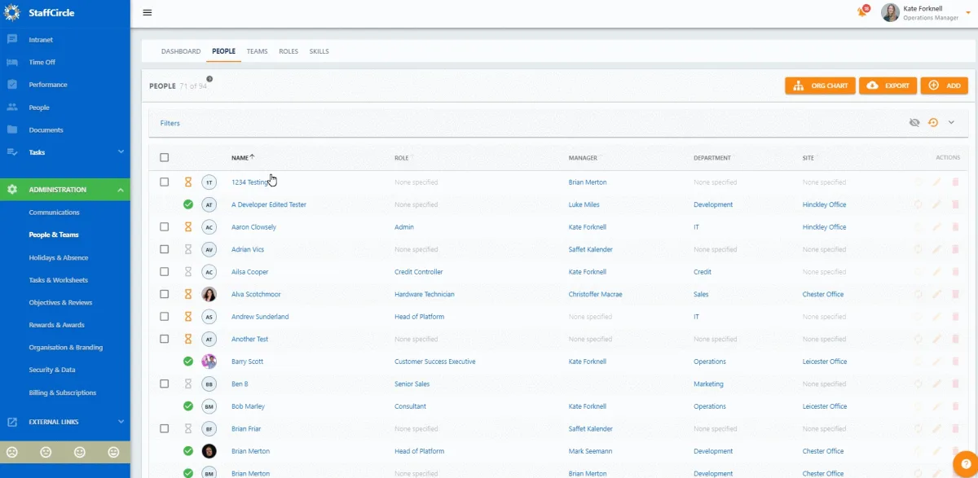Screen dimensions: 978x478
Task: Open Holidays & Absence in sidebar
Action: [x=59, y=257]
